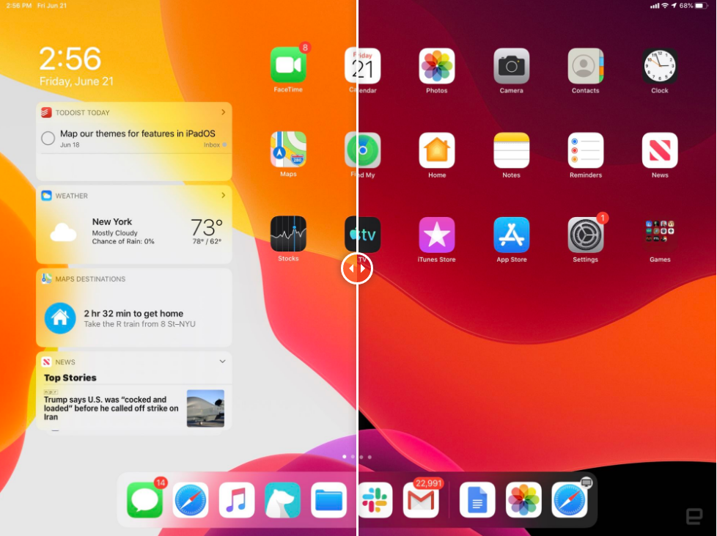
Task: Open the Files app in the dock
Action: tap(328, 500)
